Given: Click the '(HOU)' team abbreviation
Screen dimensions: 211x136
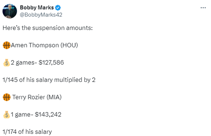Looking at the screenshot, I should click(x=69, y=45).
